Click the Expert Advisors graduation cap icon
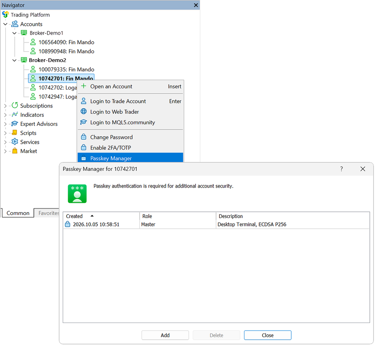The height and width of the screenshot is (348, 376). 15,124
